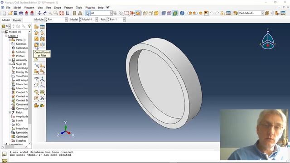Save the model database floppy icon
This screenshot has width=290, height=163.
pyautogui.click(x=15, y=13)
